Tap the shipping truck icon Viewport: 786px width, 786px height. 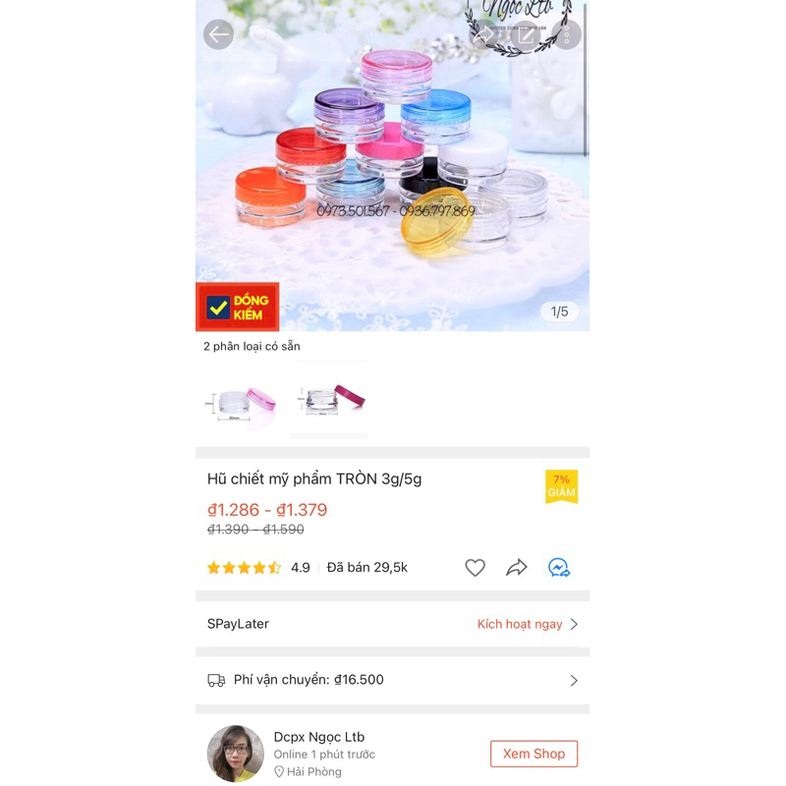[216, 680]
